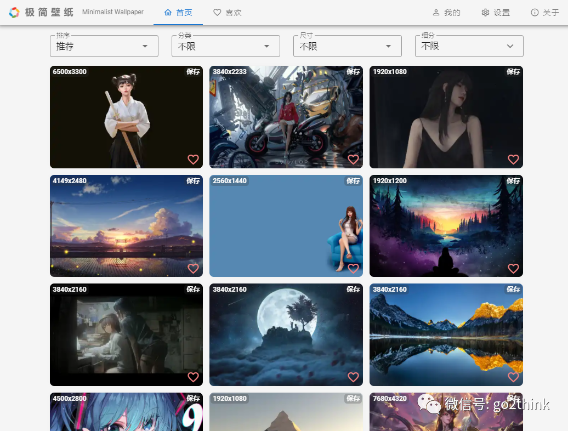The height and width of the screenshot is (431, 568).
Task: Open the full moon tree wallpaper
Action: [286, 334]
